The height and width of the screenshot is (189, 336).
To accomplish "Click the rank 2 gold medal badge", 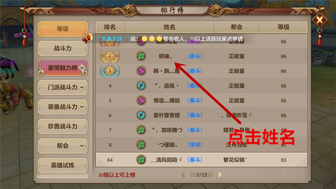I will 110,56.
